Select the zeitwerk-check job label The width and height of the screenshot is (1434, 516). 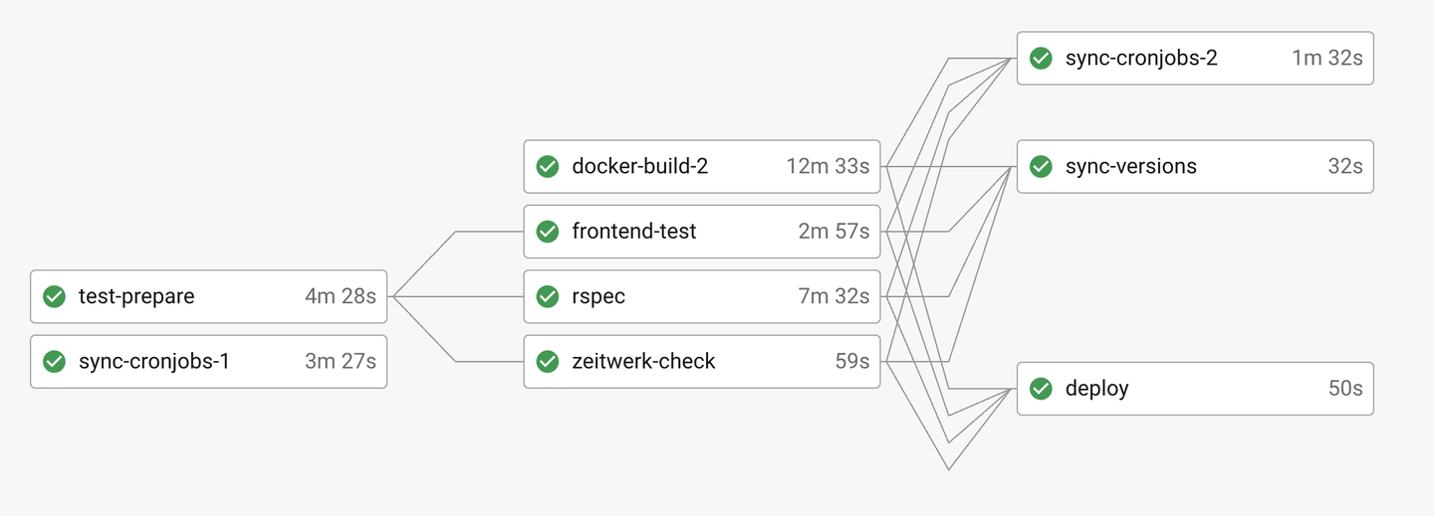click(x=643, y=362)
